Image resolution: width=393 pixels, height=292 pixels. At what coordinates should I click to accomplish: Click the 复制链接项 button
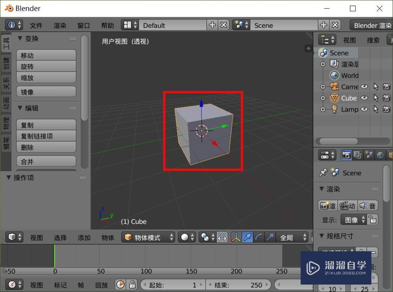tap(46, 136)
